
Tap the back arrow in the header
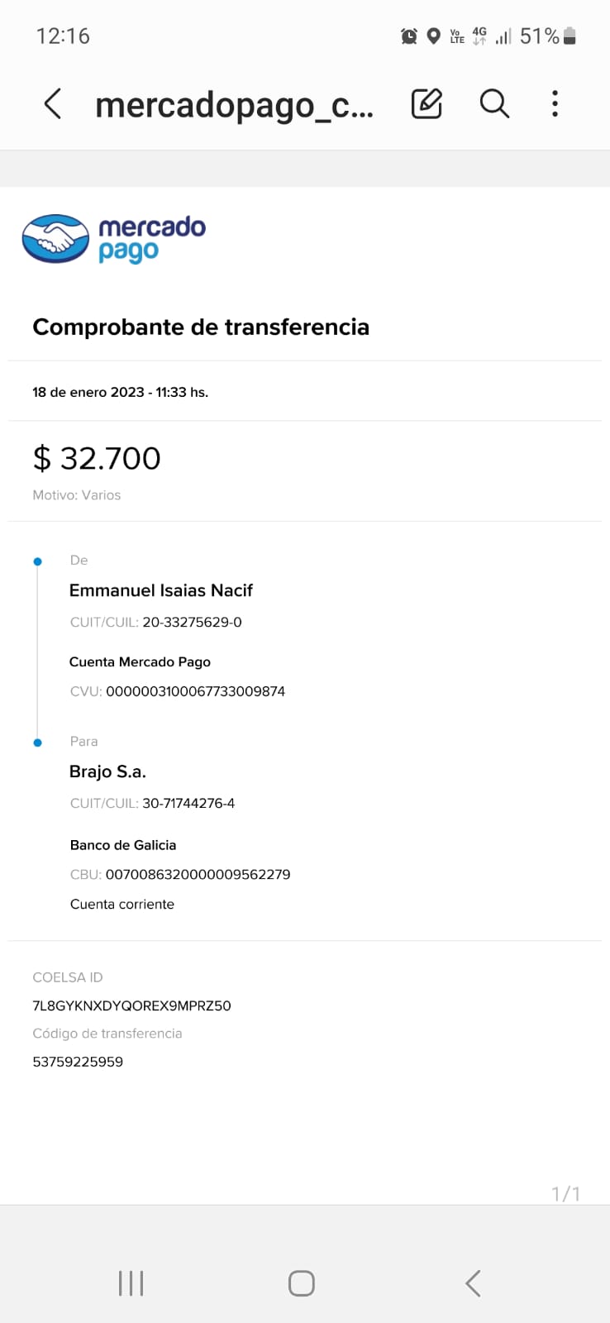point(53,104)
